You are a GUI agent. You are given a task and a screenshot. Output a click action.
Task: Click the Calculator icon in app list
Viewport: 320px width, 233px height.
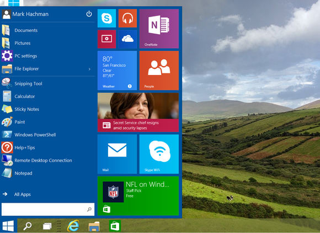pos(7,96)
